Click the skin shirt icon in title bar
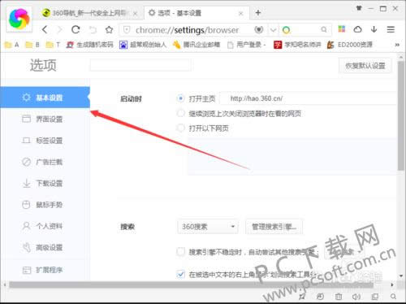This screenshot has height=304, width=406. click(x=359, y=8)
